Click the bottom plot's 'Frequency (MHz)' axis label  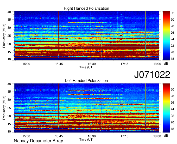(x=4, y=108)
